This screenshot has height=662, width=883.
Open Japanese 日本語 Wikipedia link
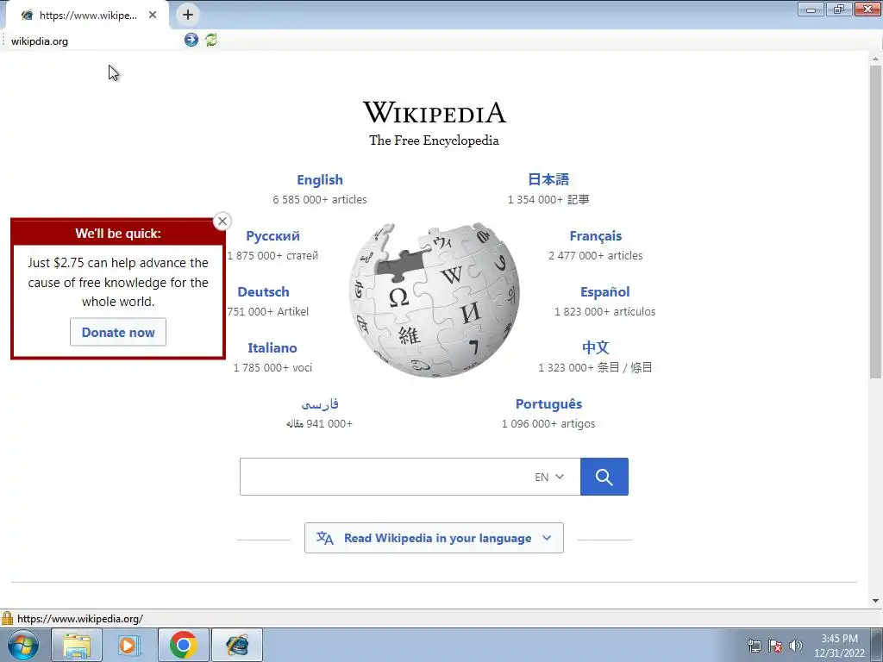coord(548,179)
